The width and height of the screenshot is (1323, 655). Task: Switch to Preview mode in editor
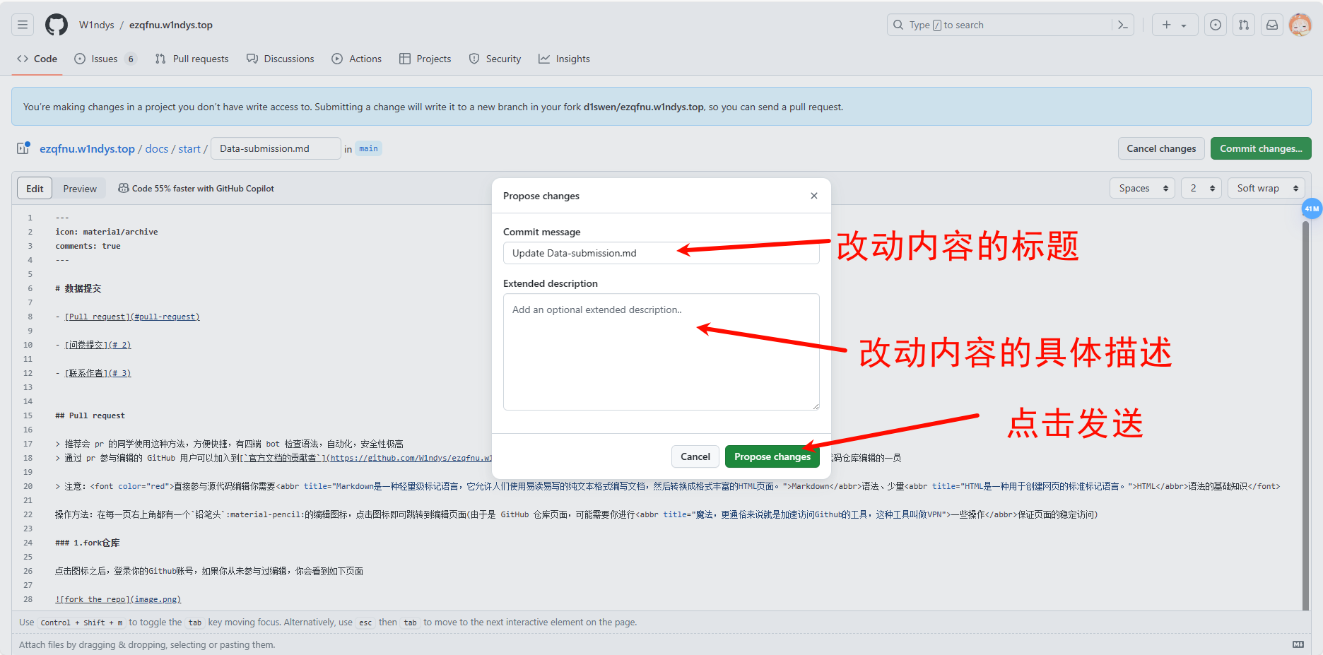click(x=80, y=189)
